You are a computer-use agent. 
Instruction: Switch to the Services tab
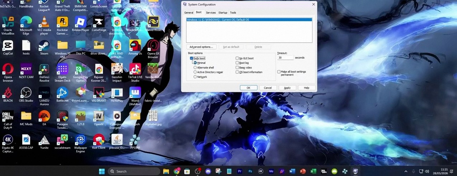(211, 12)
